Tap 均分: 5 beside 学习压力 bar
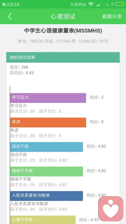The height and width of the screenshot is (224, 126). coord(97,97)
